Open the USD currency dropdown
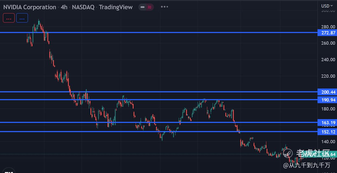The width and height of the screenshot is (337, 173). pos(327,6)
